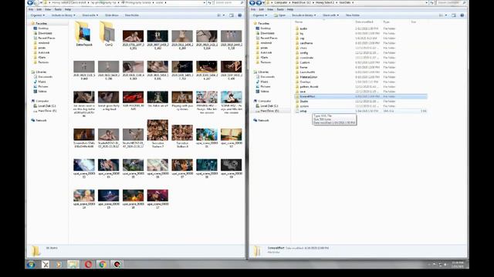Select the Overlays folder row
Image resolution: width=494 pixels, height=277 pixels.
click(x=360, y=82)
